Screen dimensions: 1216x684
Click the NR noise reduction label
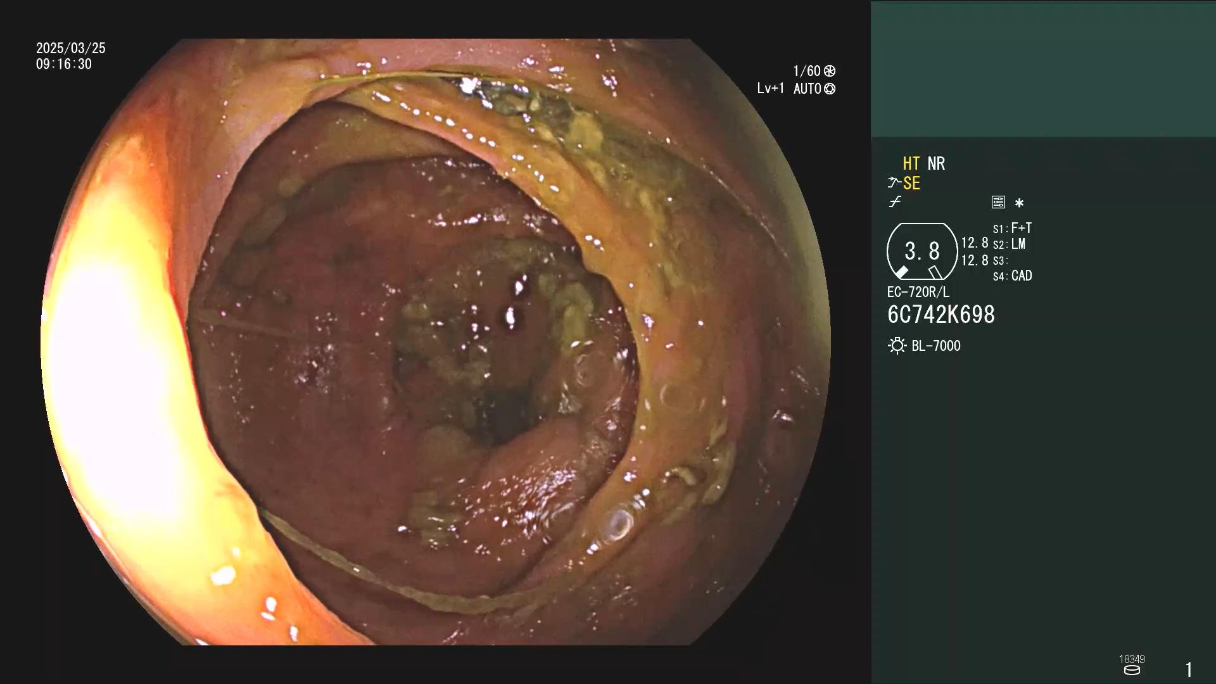pyautogui.click(x=936, y=163)
